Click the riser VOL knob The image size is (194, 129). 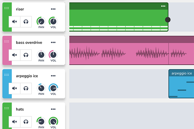coord(53,21)
